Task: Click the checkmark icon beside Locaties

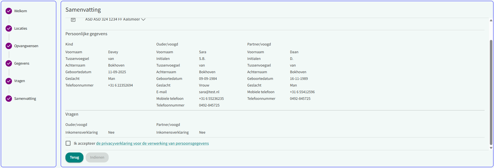Action: coord(9,29)
